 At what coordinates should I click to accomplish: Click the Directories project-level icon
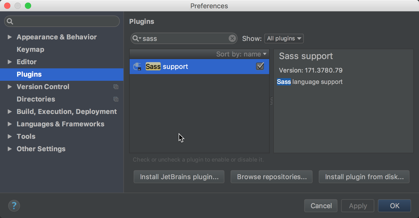pyautogui.click(x=116, y=99)
